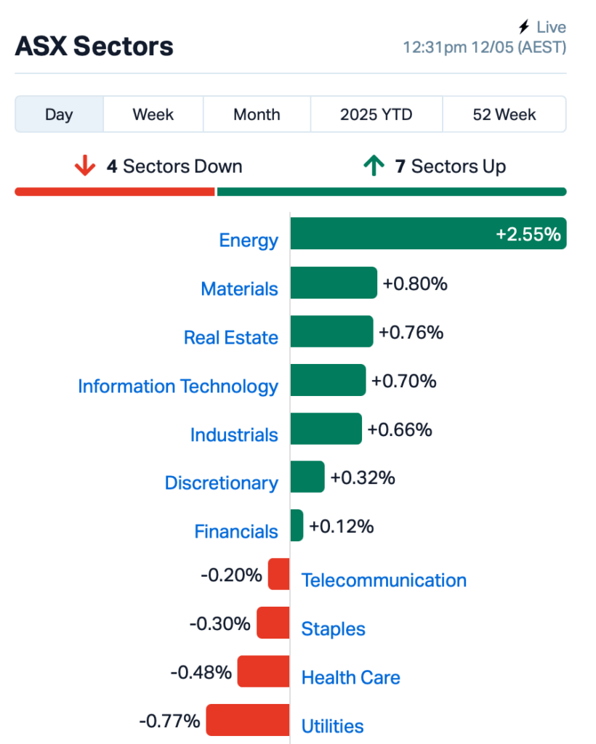This screenshot has width=596, height=744.
Task: Open the Real Estate sector link
Action: pyautogui.click(x=231, y=337)
